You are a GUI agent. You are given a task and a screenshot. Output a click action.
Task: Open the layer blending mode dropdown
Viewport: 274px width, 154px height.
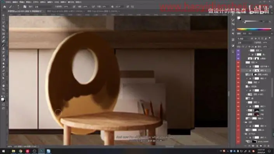coord(244,43)
